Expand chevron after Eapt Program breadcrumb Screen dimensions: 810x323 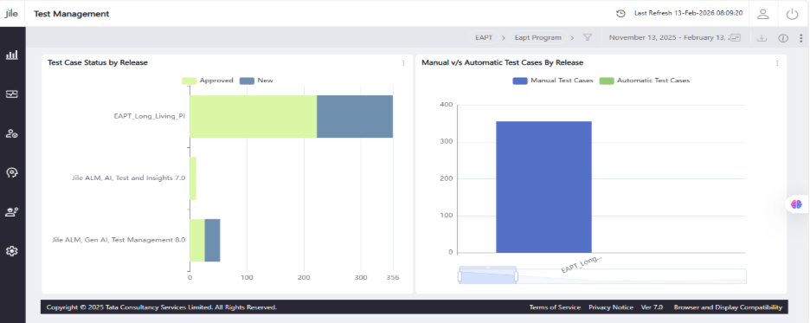[572, 38]
